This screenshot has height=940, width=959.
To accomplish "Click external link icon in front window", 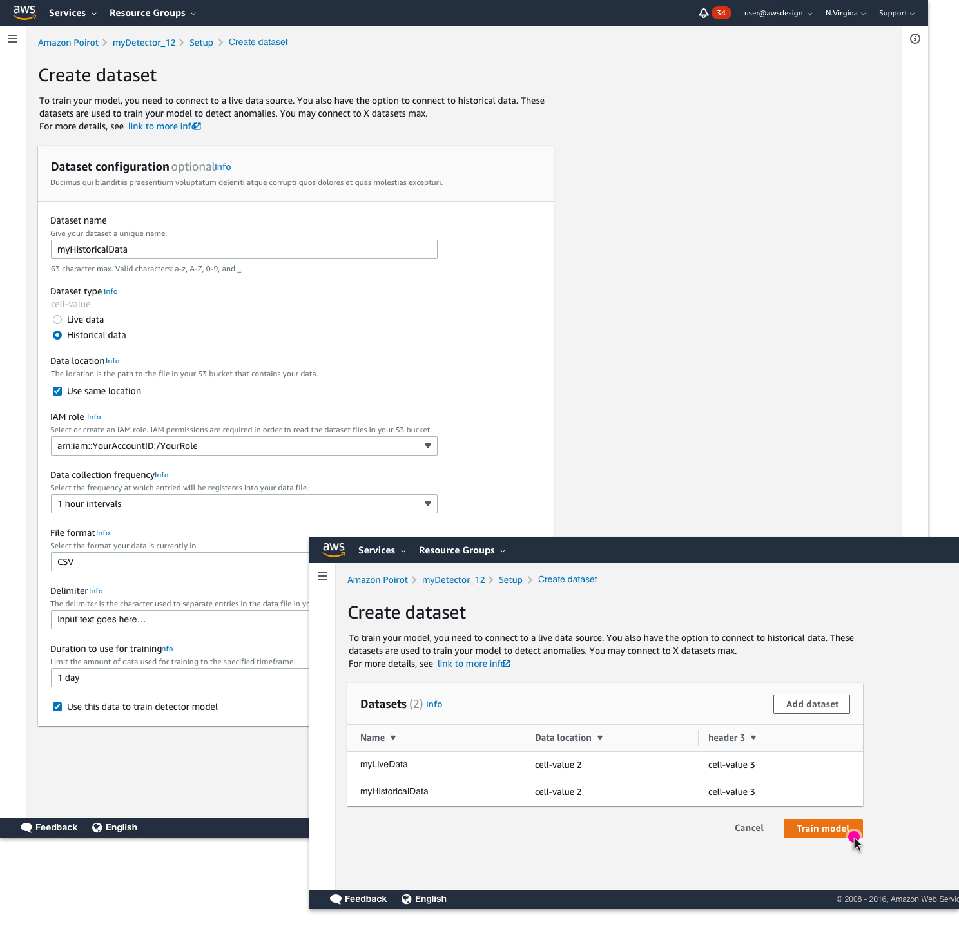I will click(507, 664).
